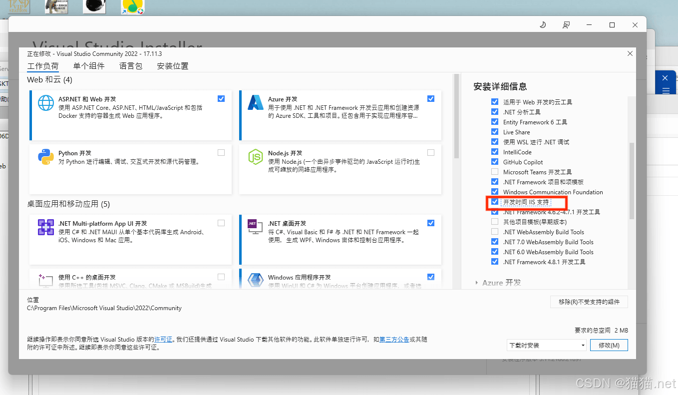Uncheck the .NET desktop development checkbox
Image resolution: width=678 pixels, height=395 pixels.
(x=431, y=223)
